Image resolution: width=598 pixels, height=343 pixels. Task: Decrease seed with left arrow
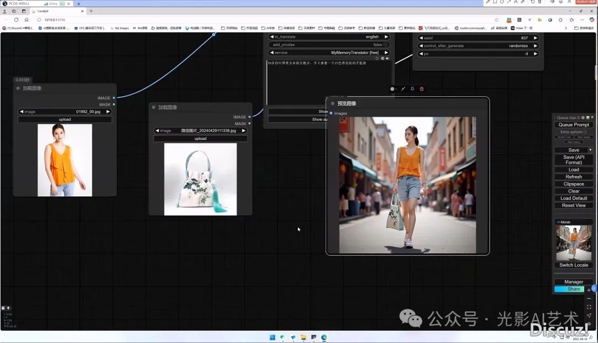pyautogui.click(x=421, y=38)
